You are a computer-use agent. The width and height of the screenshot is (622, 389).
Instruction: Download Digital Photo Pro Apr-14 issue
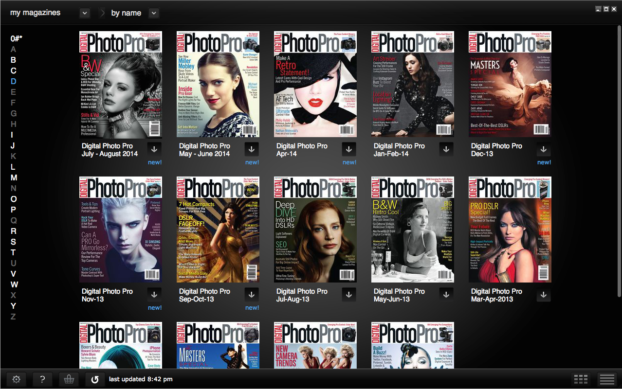tap(349, 149)
